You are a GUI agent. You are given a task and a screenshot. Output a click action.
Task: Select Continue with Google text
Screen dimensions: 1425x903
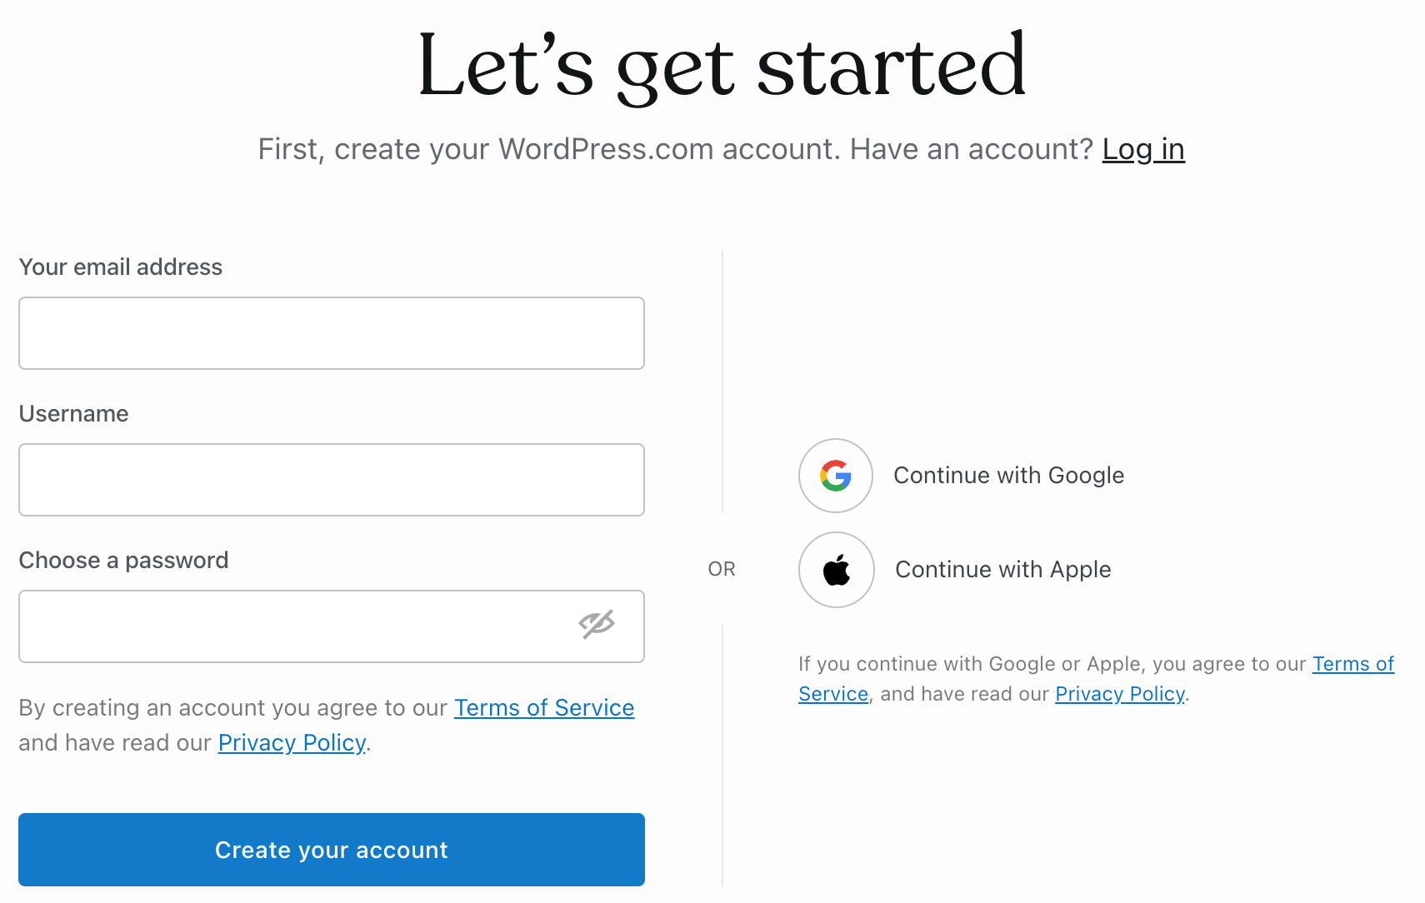point(1008,476)
